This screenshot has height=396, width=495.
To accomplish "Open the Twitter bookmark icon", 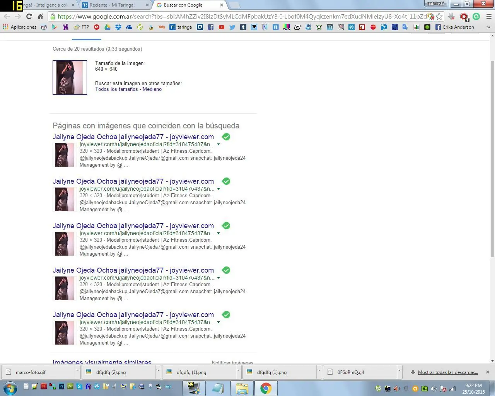I will pyautogui.click(x=232, y=27).
